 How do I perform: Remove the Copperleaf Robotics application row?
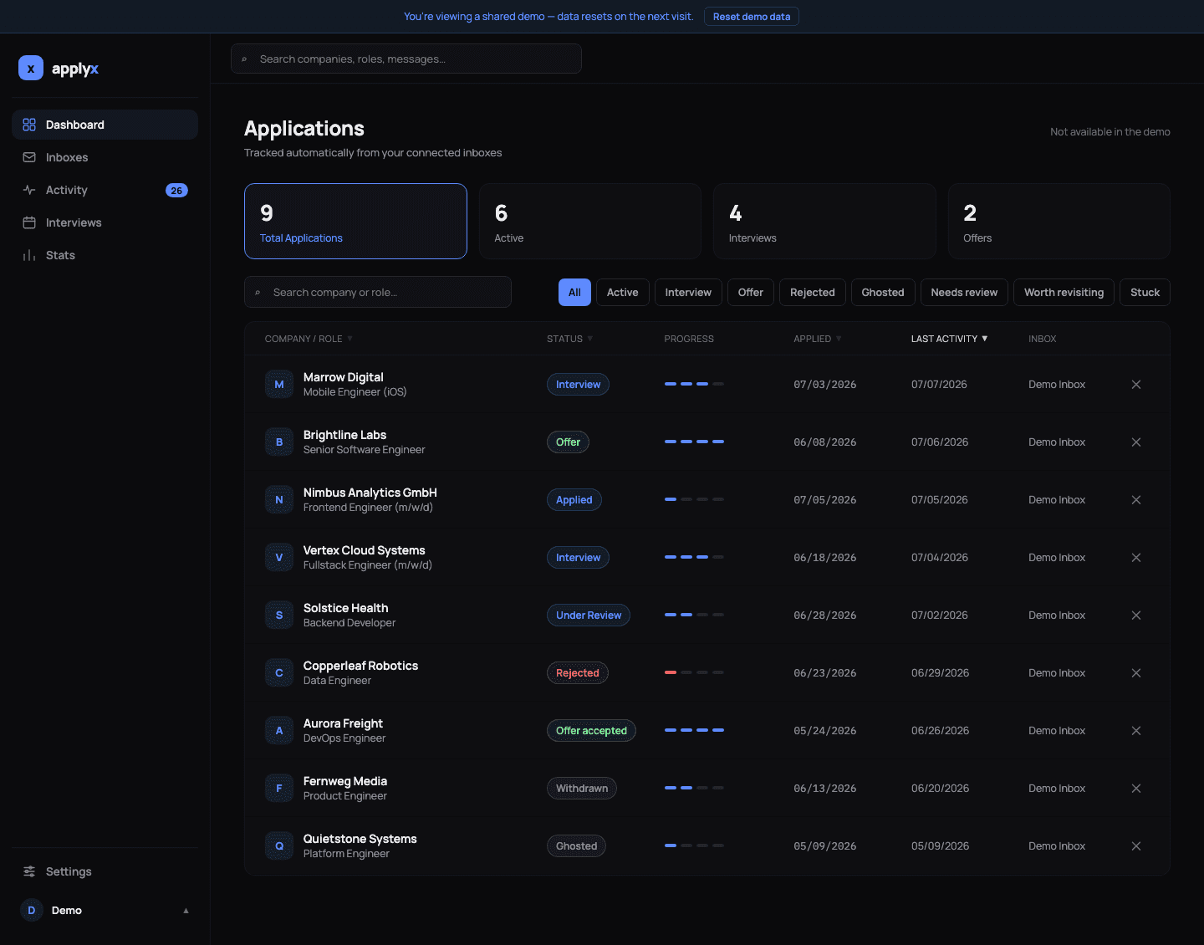pos(1136,673)
